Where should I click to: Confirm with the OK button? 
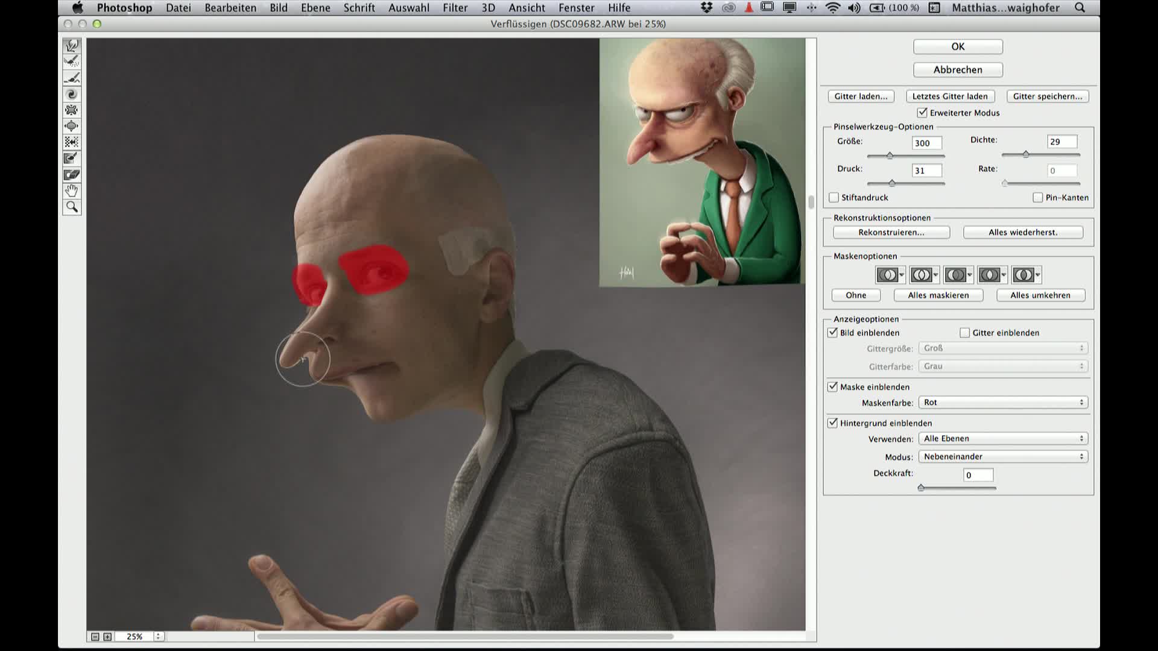coord(958,46)
